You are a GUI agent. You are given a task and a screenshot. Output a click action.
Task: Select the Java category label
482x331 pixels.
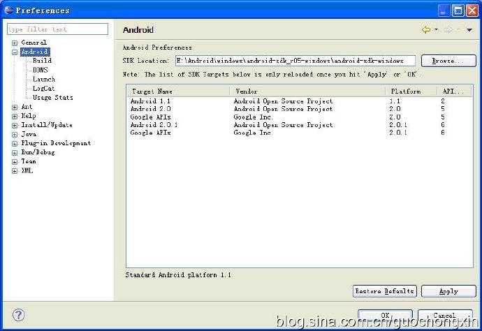(29, 134)
